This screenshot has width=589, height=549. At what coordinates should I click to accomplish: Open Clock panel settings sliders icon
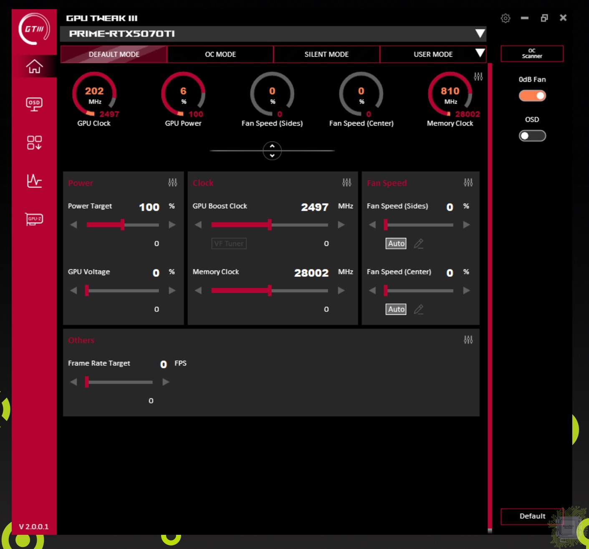[x=346, y=182]
